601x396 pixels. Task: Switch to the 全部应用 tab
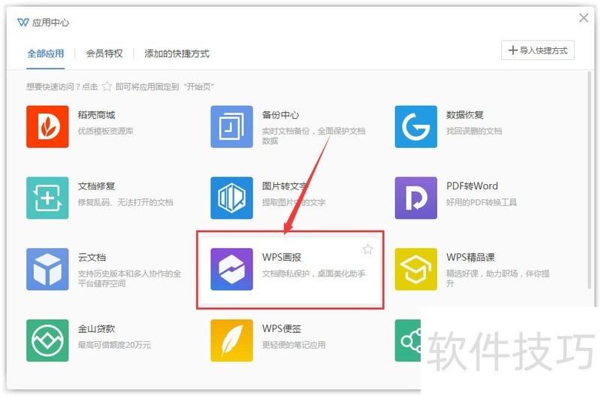coord(46,53)
